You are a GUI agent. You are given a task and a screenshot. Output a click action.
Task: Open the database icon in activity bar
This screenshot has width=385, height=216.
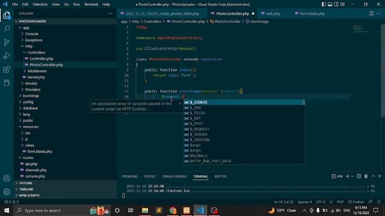coord(7,83)
